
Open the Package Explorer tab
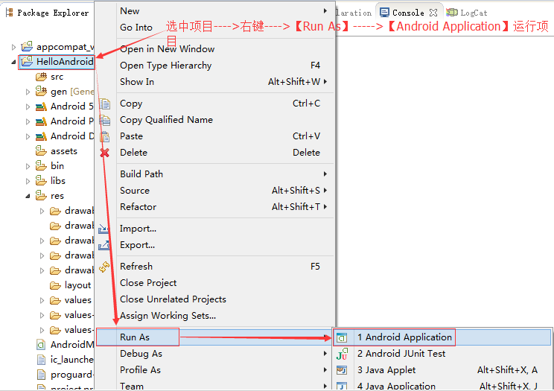[48, 13]
